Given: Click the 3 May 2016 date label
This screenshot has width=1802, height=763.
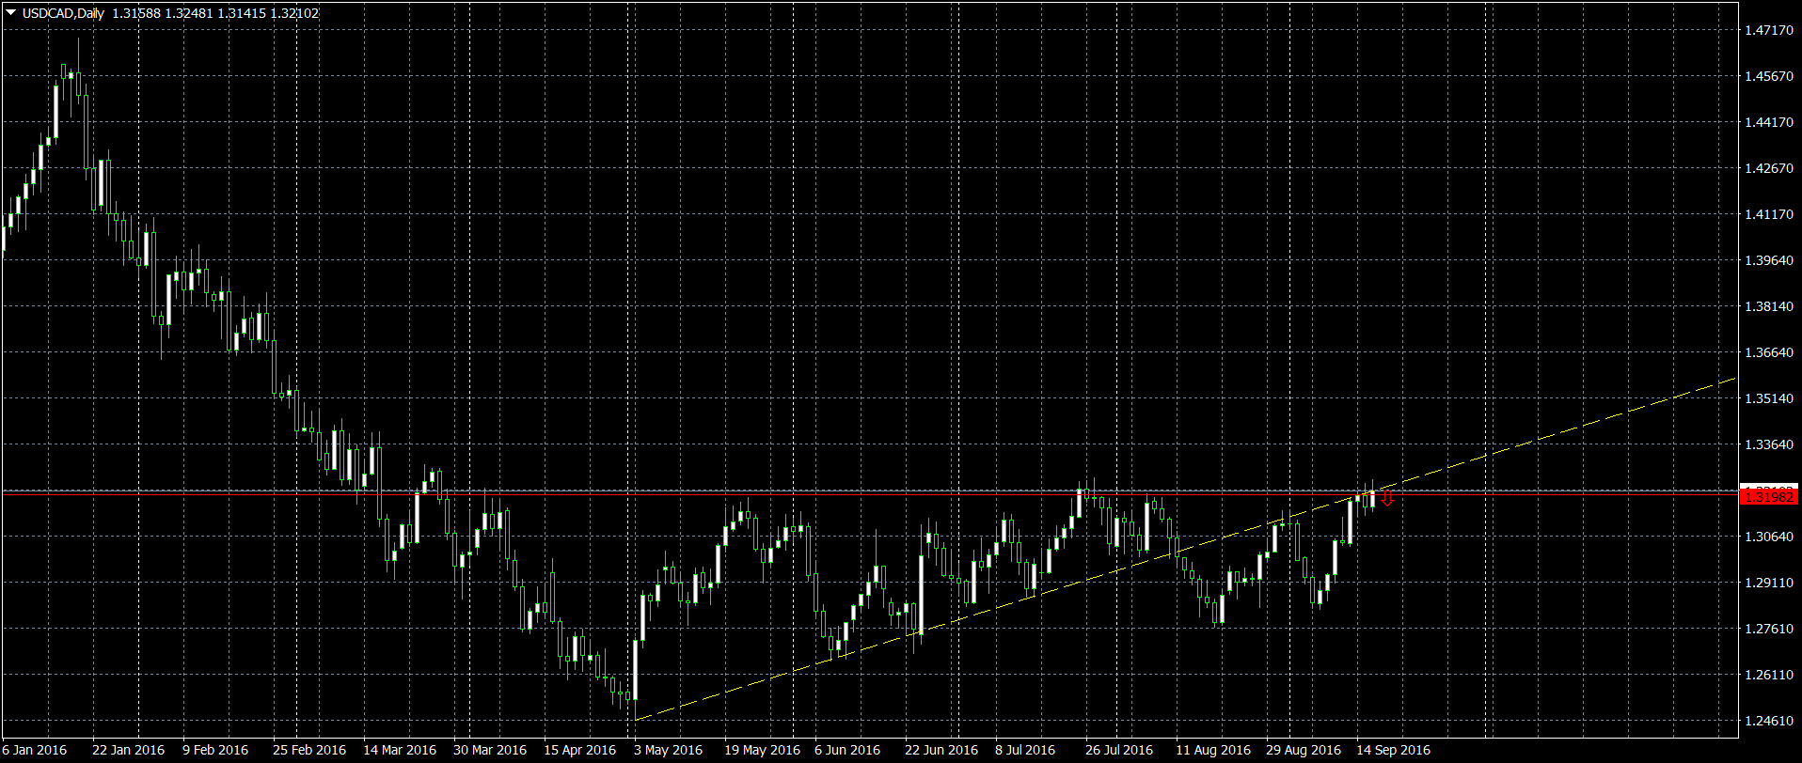Looking at the screenshot, I should (668, 750).
